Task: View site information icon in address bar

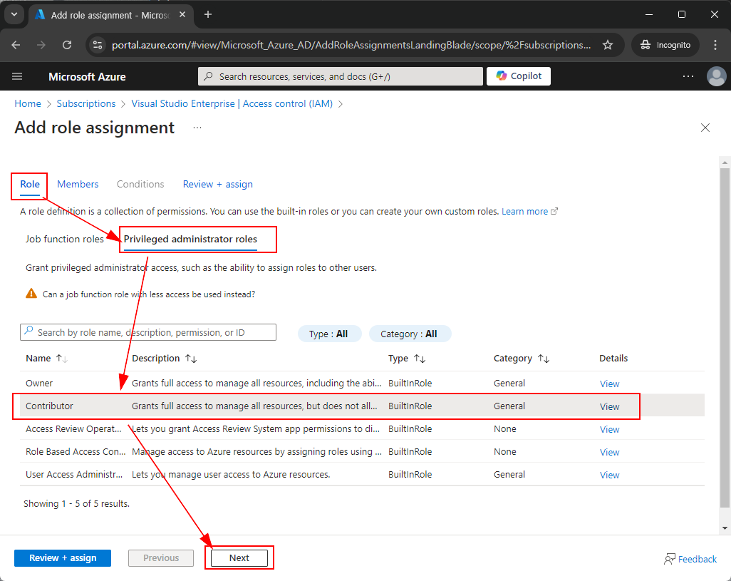Action: (x=98, y=45)
